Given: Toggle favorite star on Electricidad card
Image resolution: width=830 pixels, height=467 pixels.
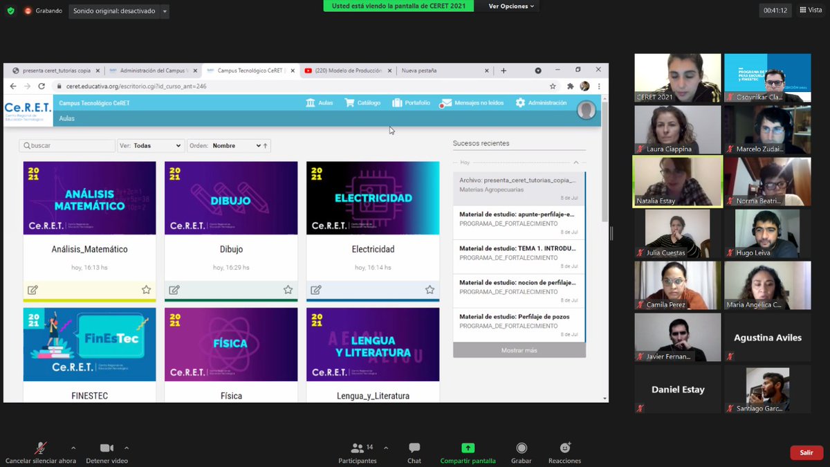Looking at the screenshot, I should click(430, 290).
